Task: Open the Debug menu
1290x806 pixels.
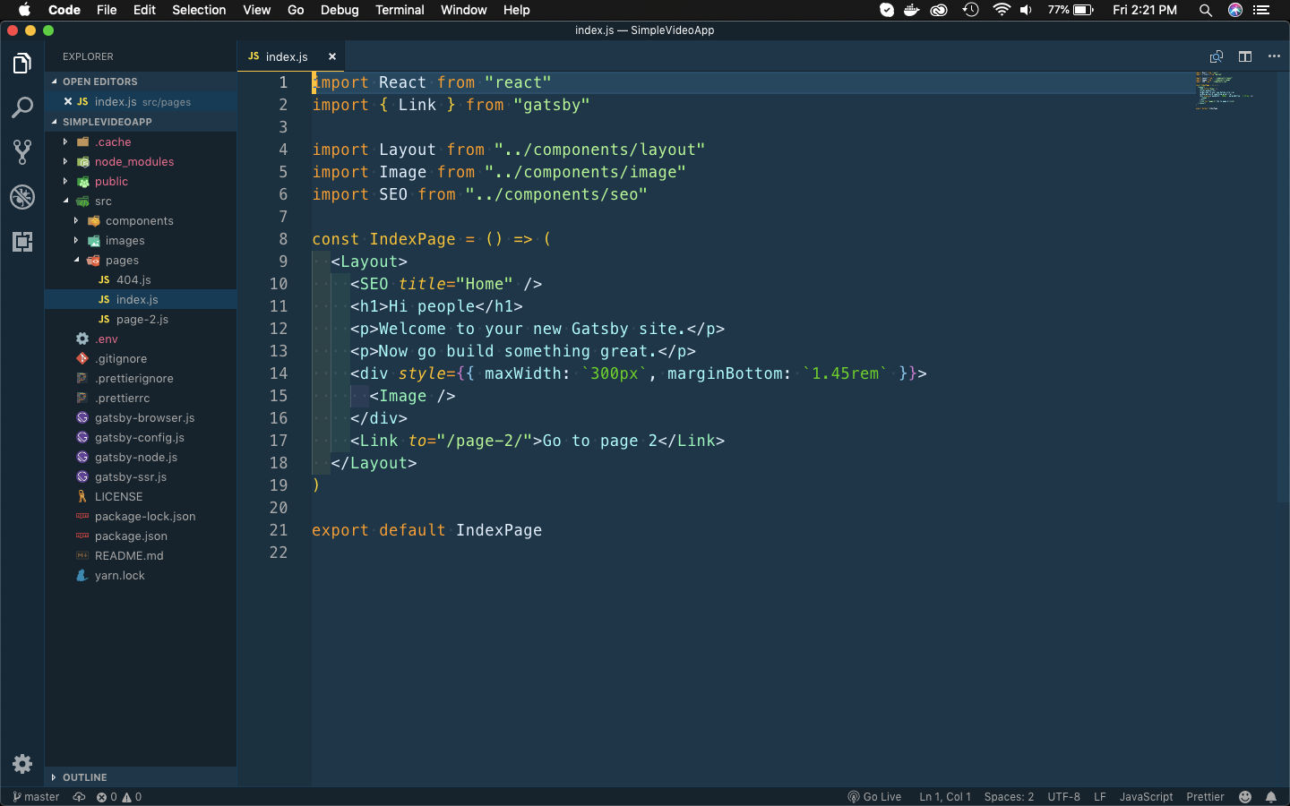Action: [x=340, y=10]
